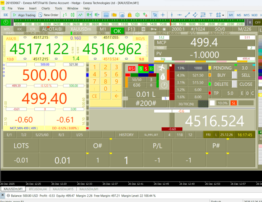Viewport: 262px width, 202px height.
Task: Toggle the slider between BUY and SELL
Action: coord(234,75)
